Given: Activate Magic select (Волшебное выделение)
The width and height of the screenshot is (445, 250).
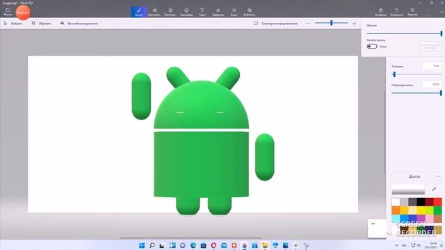Looking at the screenshot, I should (79, 24).
